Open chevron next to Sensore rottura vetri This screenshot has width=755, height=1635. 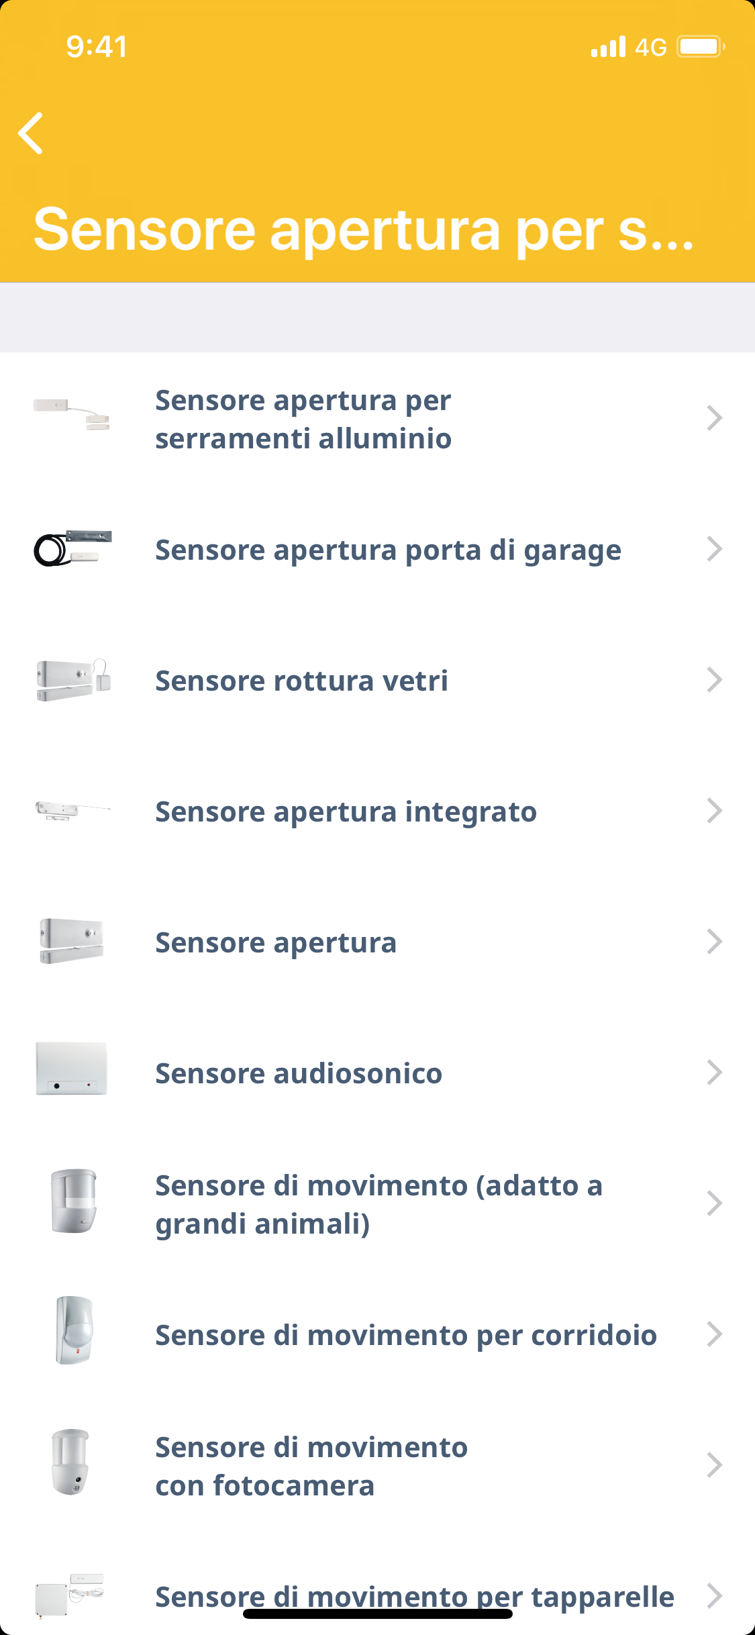tap(714, 680)
